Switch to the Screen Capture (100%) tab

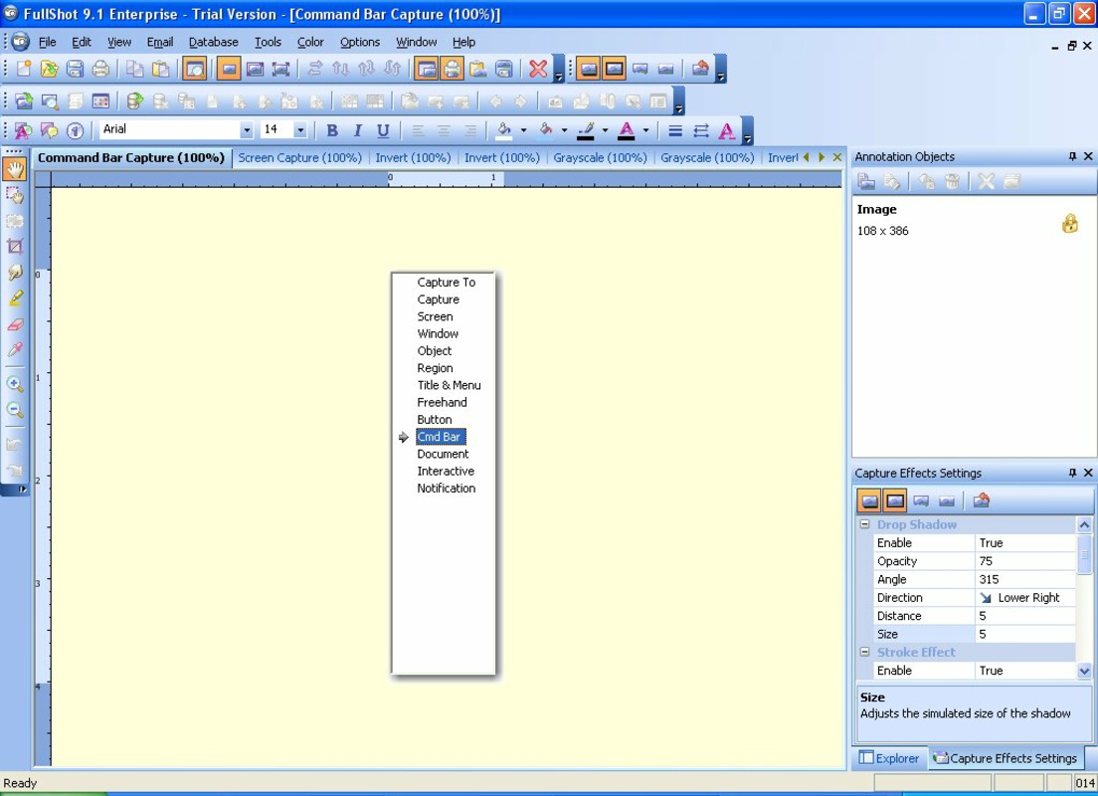click(x=299, y=157)
